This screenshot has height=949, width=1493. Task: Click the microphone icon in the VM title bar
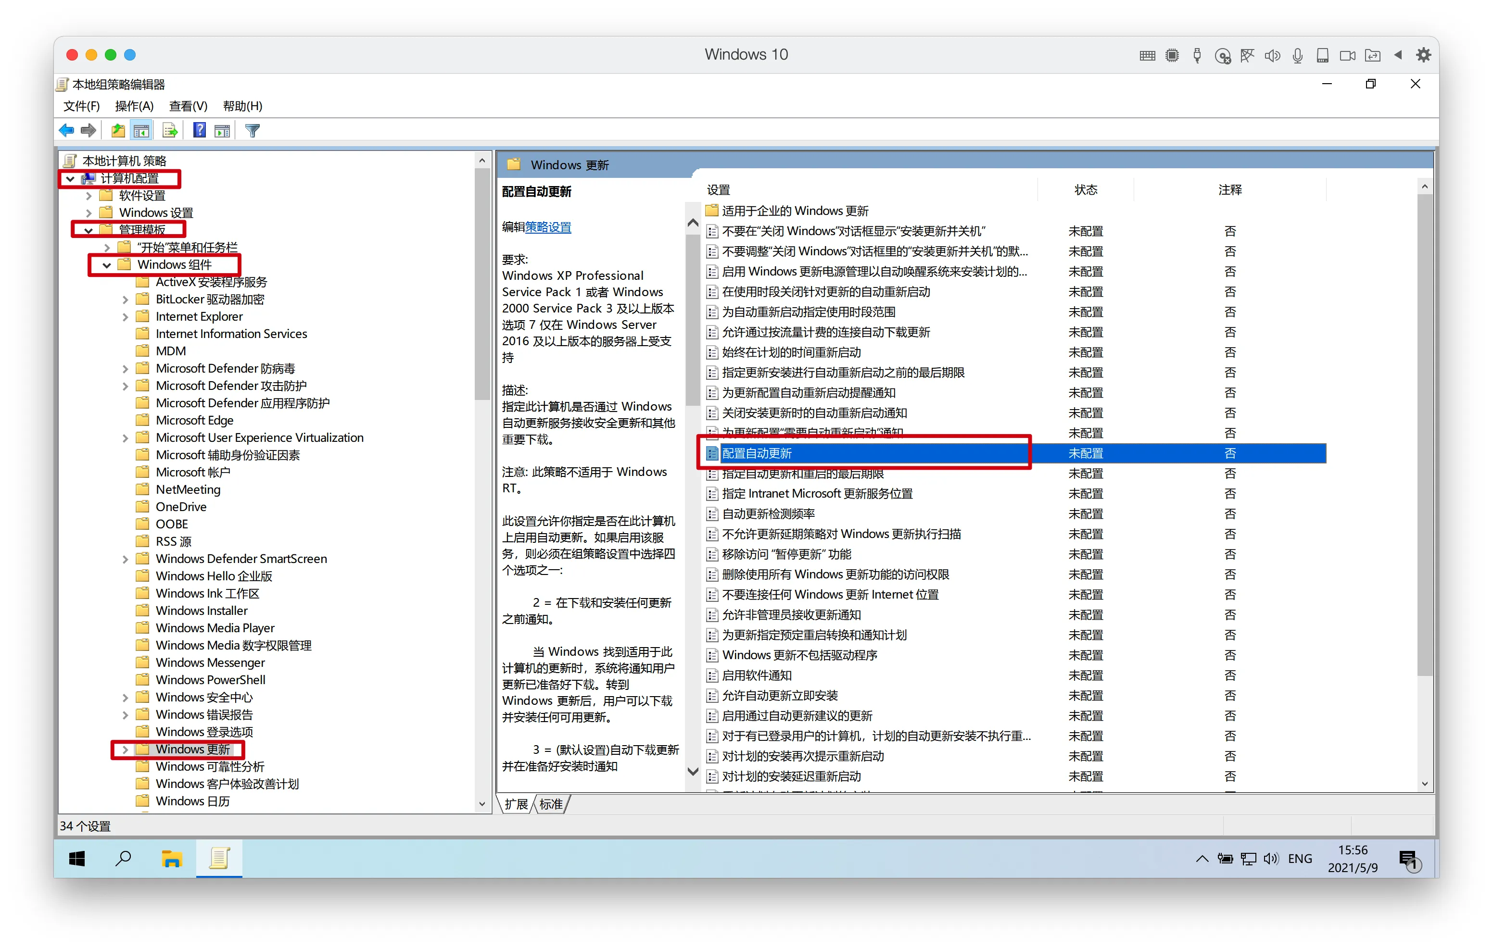[x=1297, y=56]
